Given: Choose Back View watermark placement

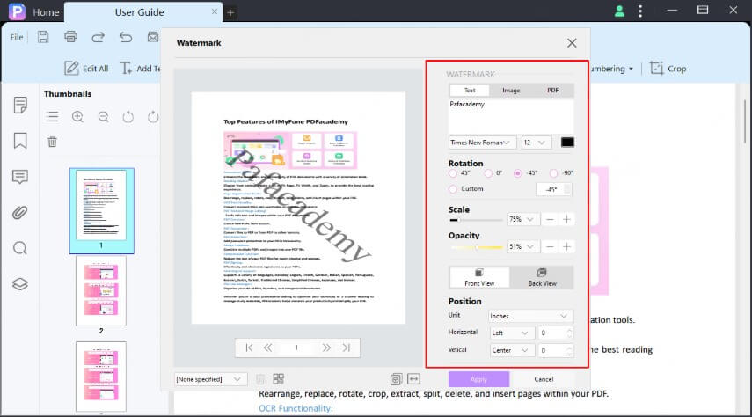Looking at the screenshot, I should click(543, 277).
